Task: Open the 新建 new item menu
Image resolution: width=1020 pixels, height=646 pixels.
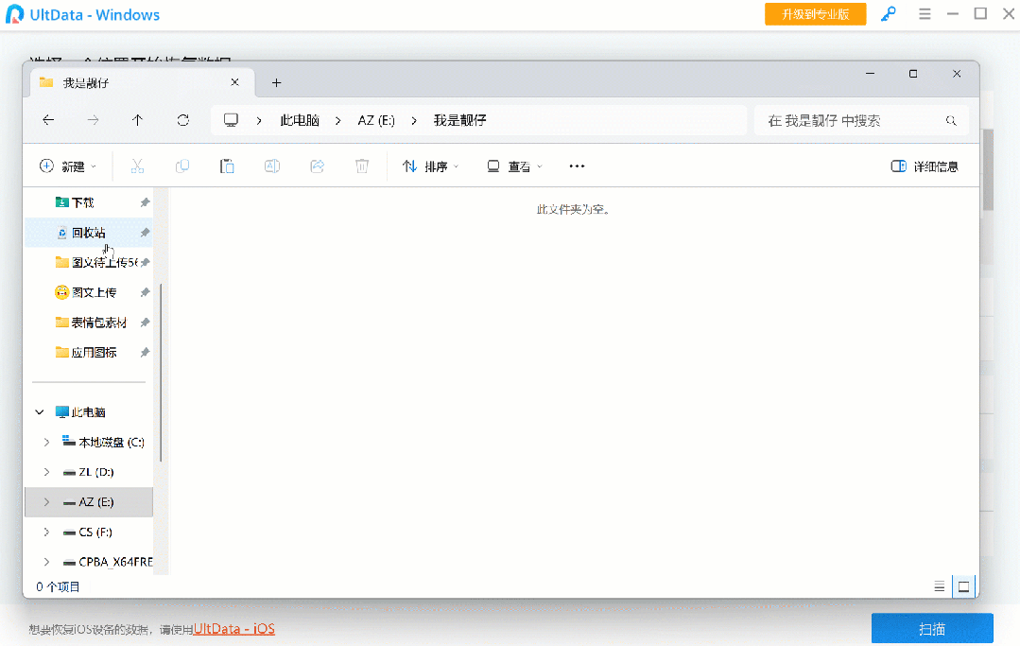Action: tap(68, 166)
